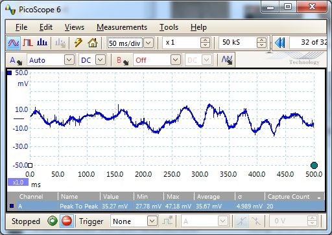The width and height of the screenshot is (332, 235).
Task: Close the PicoScope window
Action: [312, 7]
